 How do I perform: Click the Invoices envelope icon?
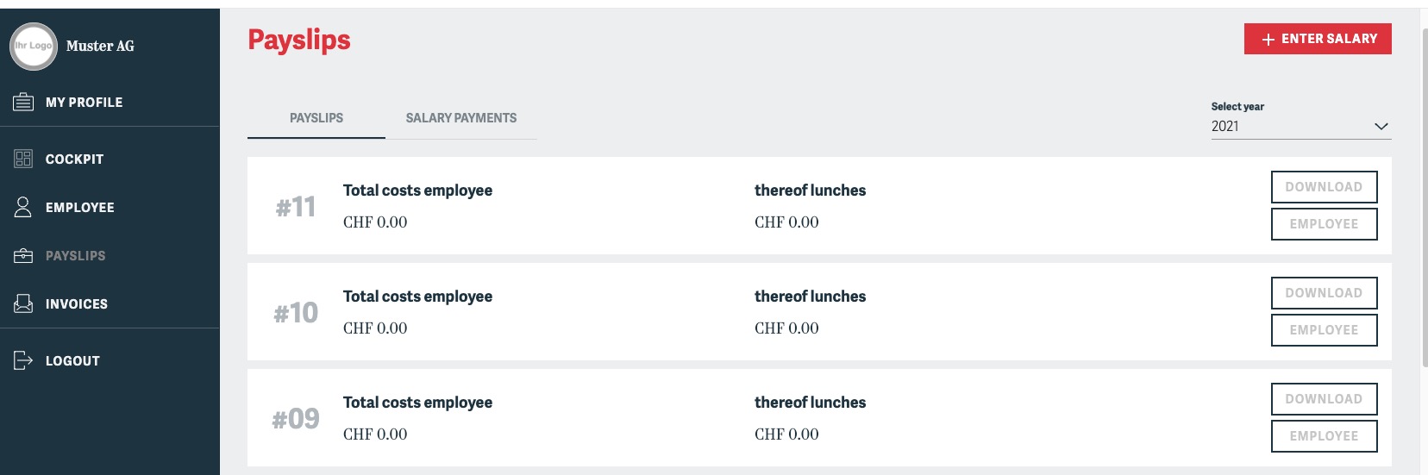click(23, 303)
